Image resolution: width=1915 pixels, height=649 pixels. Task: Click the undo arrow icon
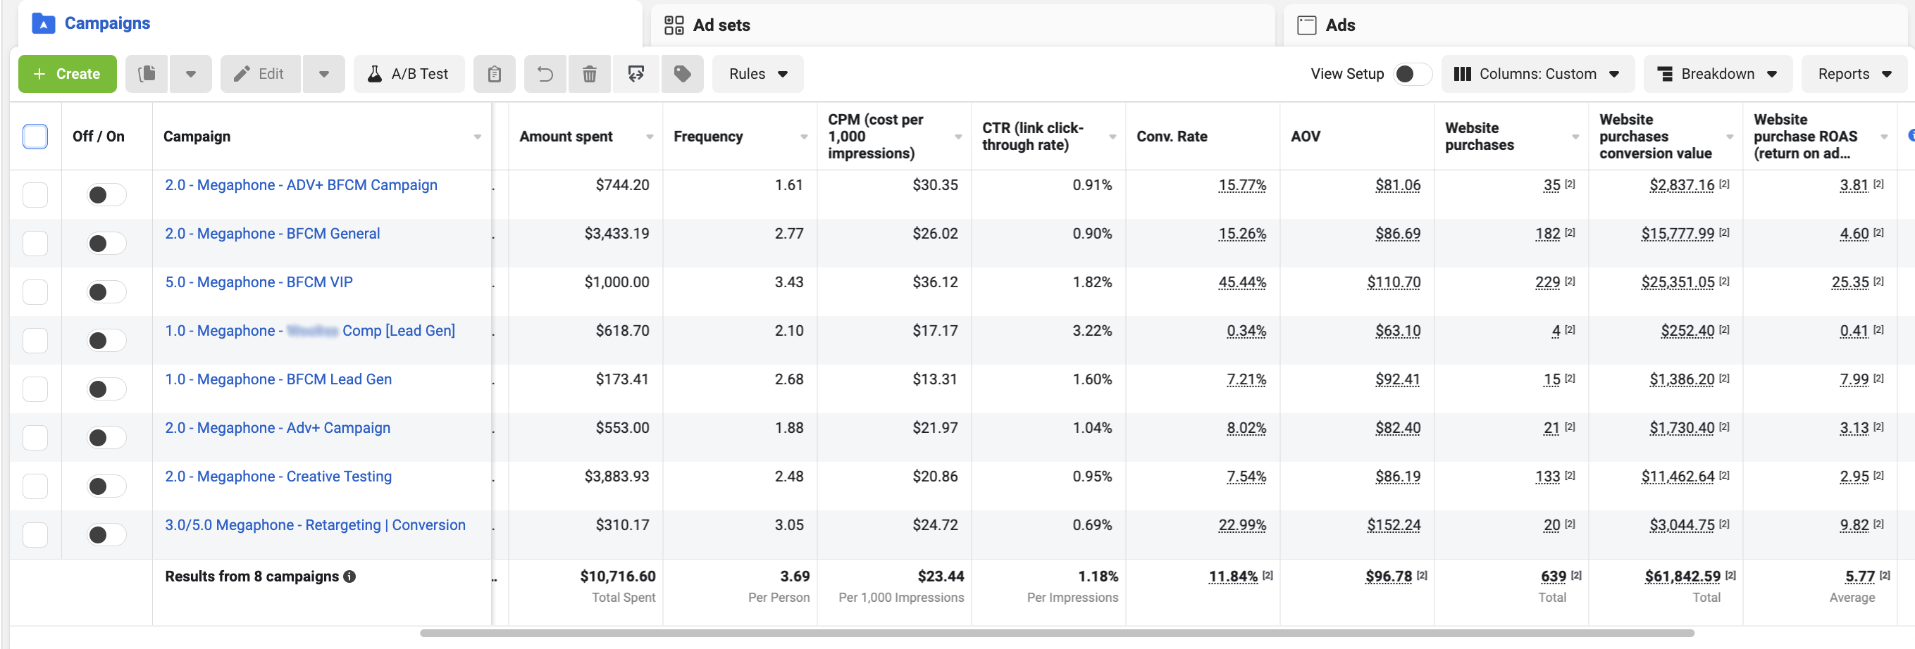pos(545,73)
